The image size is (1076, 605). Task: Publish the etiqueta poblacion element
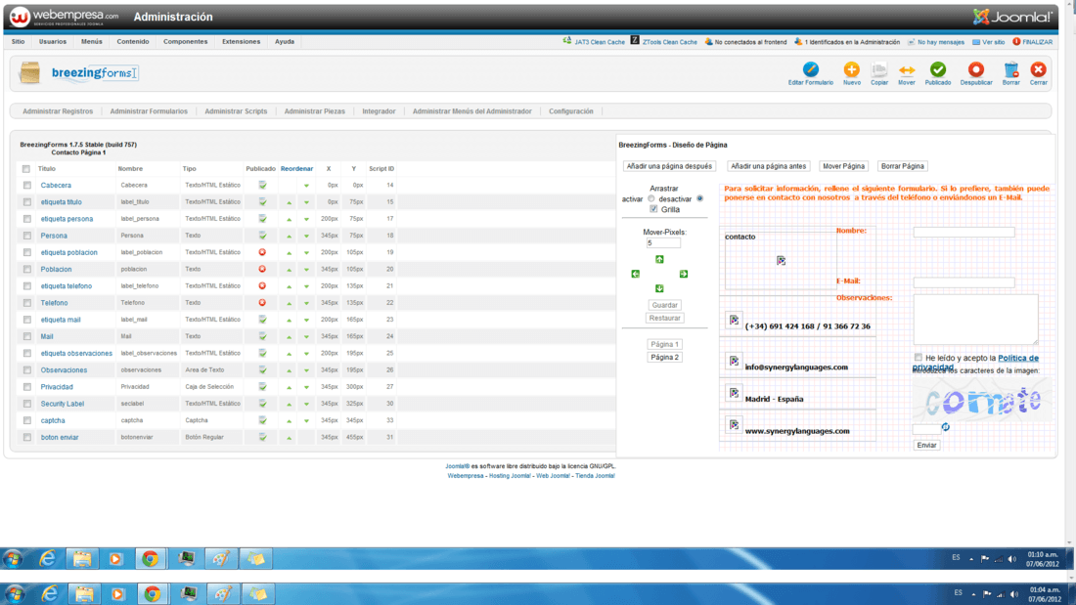[x=262, y=252]
